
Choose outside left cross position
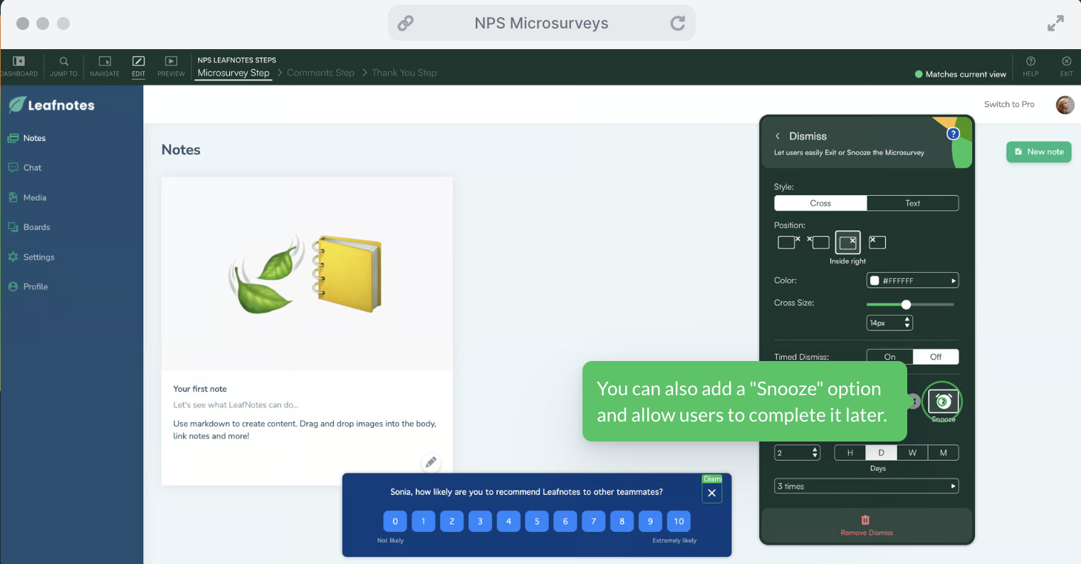tap(818, 242)
